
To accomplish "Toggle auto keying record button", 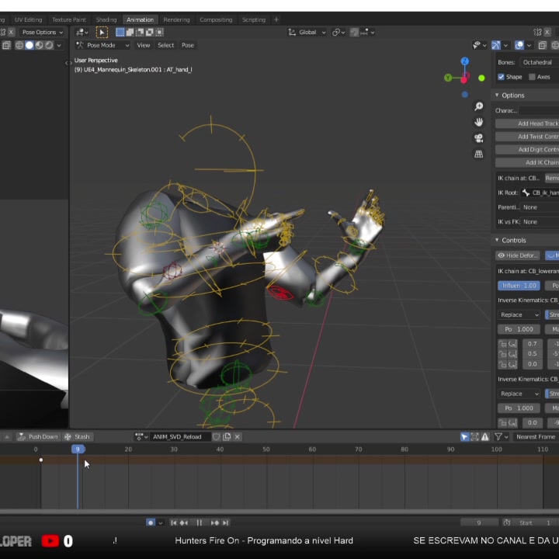I will [x=151, y=523].
